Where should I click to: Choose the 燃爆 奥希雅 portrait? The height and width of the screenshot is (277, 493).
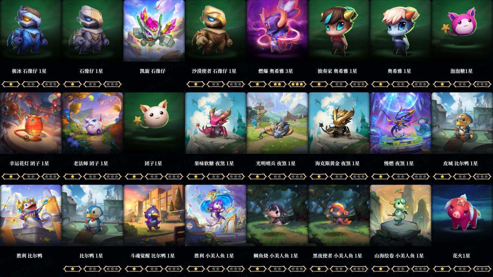point(277,31)
